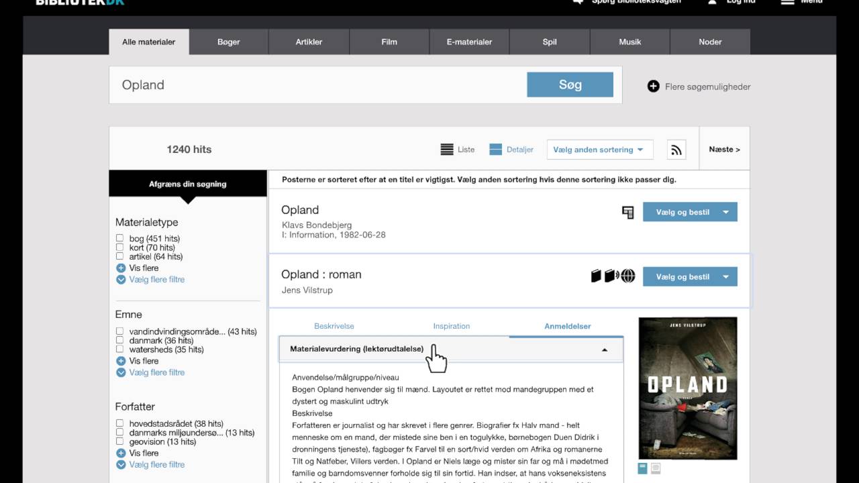The height and width of the screenshot is (483, 859).
Task: Click the RSS feed icon
Action: (676, 150)
